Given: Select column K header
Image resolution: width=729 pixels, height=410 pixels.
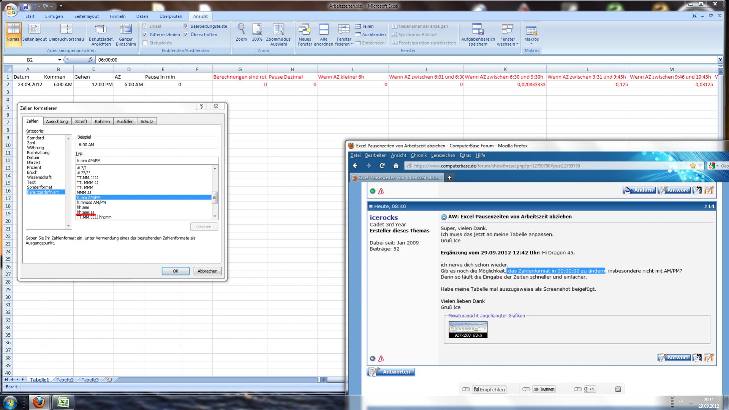Looking at the screenshot, I should tap(505, 69).
